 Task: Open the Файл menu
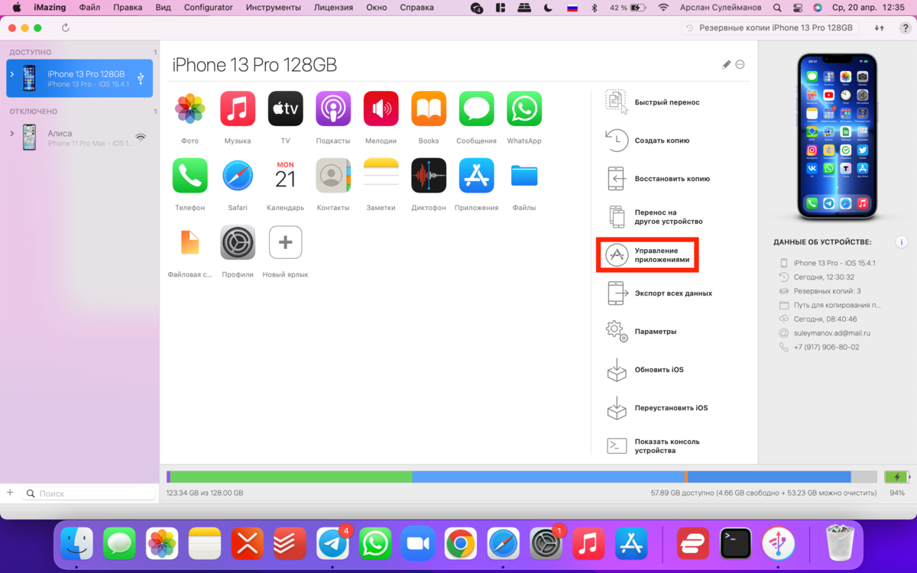[x=89, y=8]
